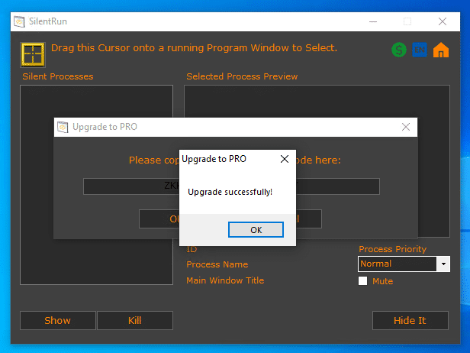470x353 pixels.
Task: Click the 'Process Name' label
Action: [217, 264]
